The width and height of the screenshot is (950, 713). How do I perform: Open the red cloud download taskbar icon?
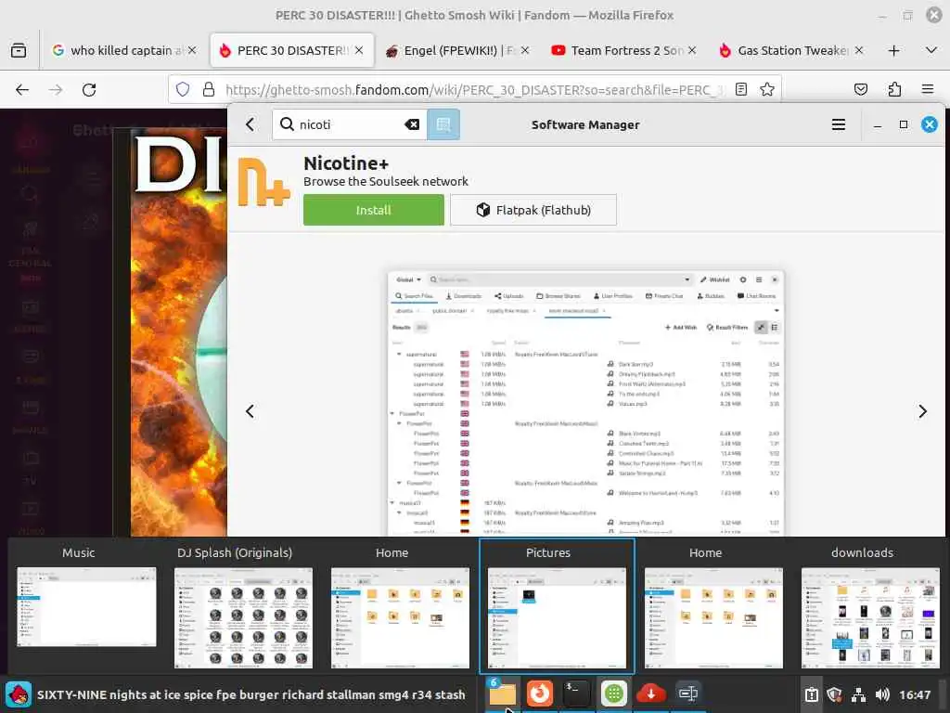pos(650,694)
